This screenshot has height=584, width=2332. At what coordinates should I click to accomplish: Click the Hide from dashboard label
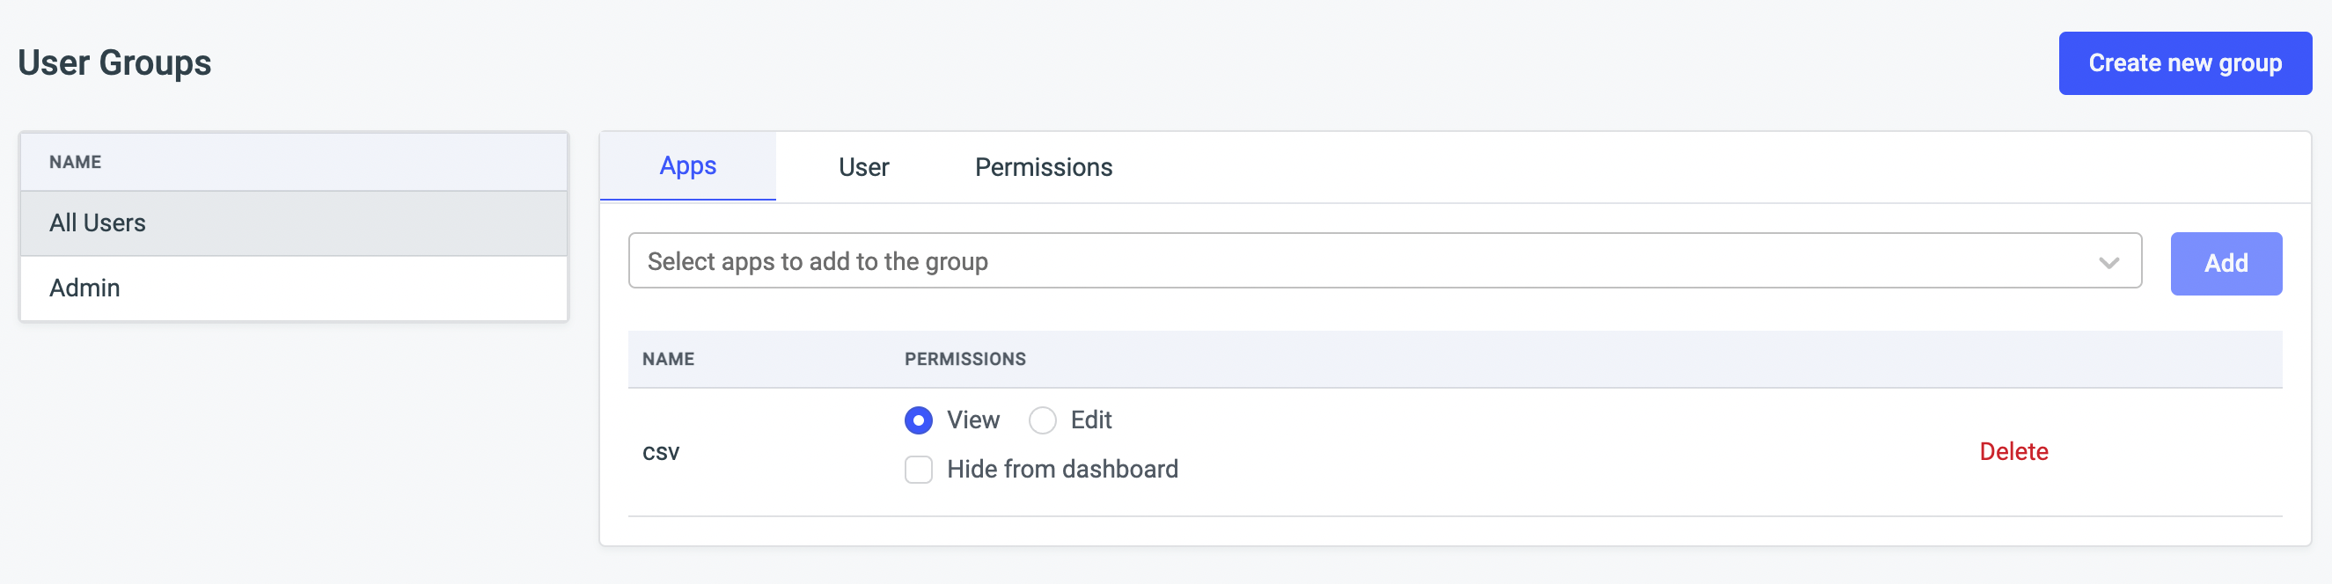[1062, 469]
